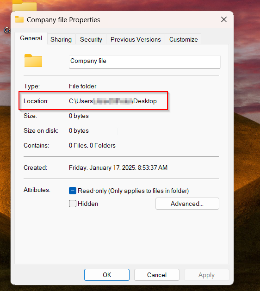This screenshot has height=291, width=260.
Task: Open the Sharing tab
Action: [x=61, y=39]
